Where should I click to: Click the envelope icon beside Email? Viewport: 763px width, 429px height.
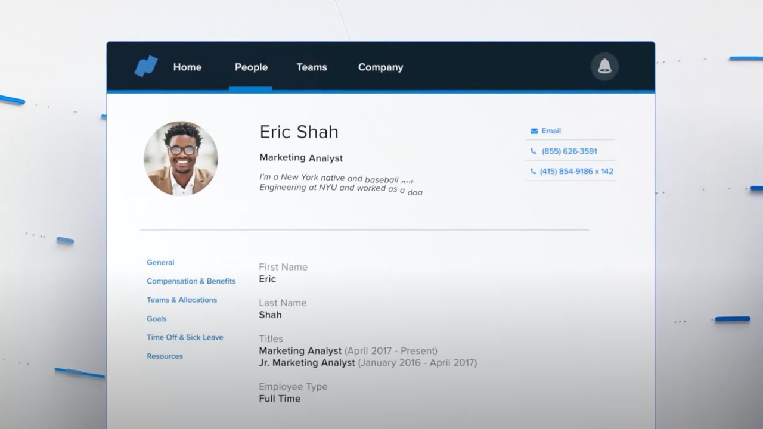click(534, 131)
